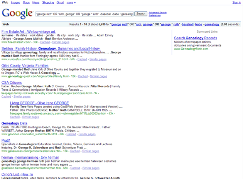Open 'Giles County, Virginia: Families' result
This screenshot has height=179, width=243.
(25, 66)
